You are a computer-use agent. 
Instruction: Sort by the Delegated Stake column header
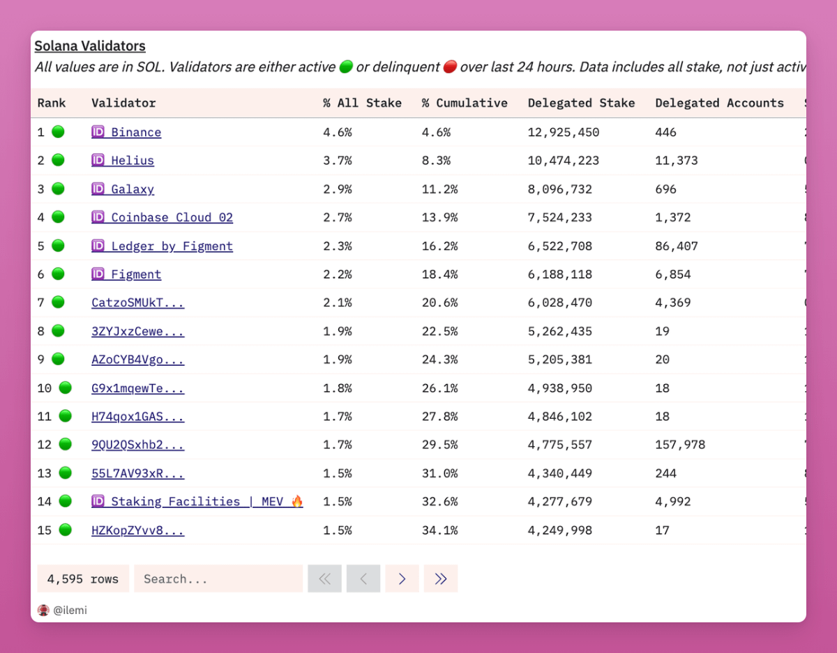pyautogui.click(x=581, y=103)
